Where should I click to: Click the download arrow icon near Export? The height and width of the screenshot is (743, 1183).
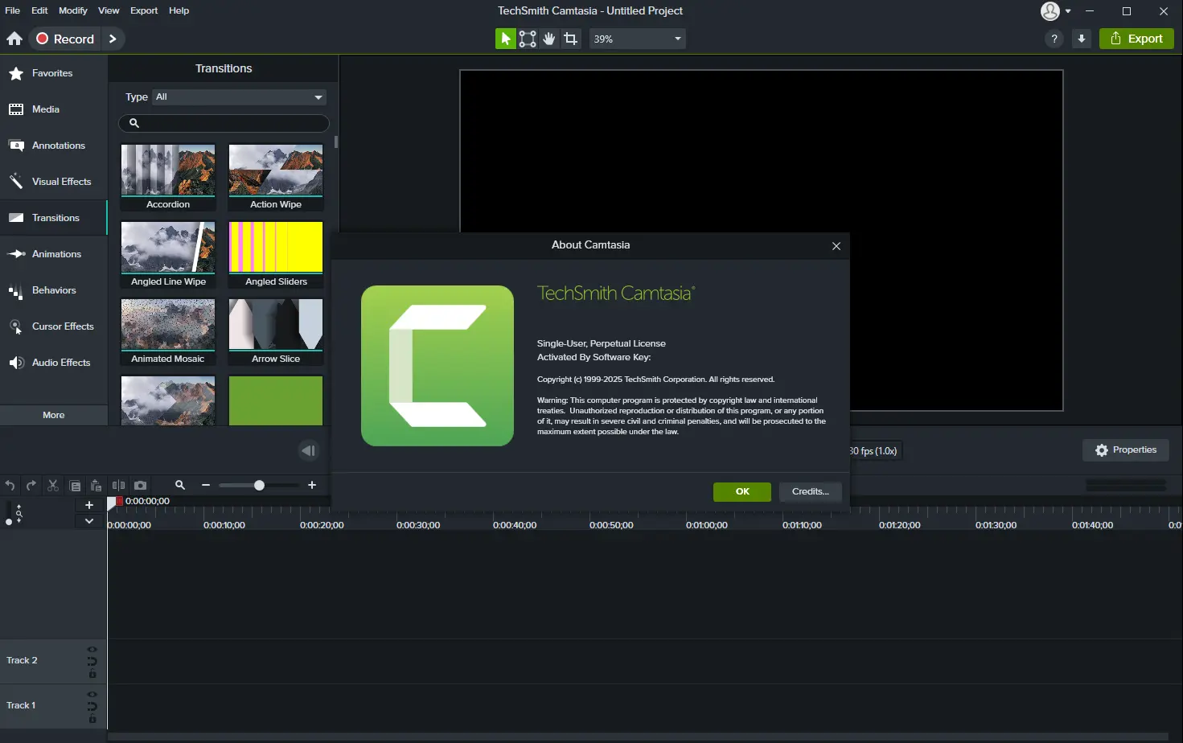point(1082,39)
